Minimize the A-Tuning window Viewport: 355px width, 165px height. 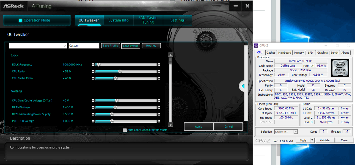[x=236, y=6]
